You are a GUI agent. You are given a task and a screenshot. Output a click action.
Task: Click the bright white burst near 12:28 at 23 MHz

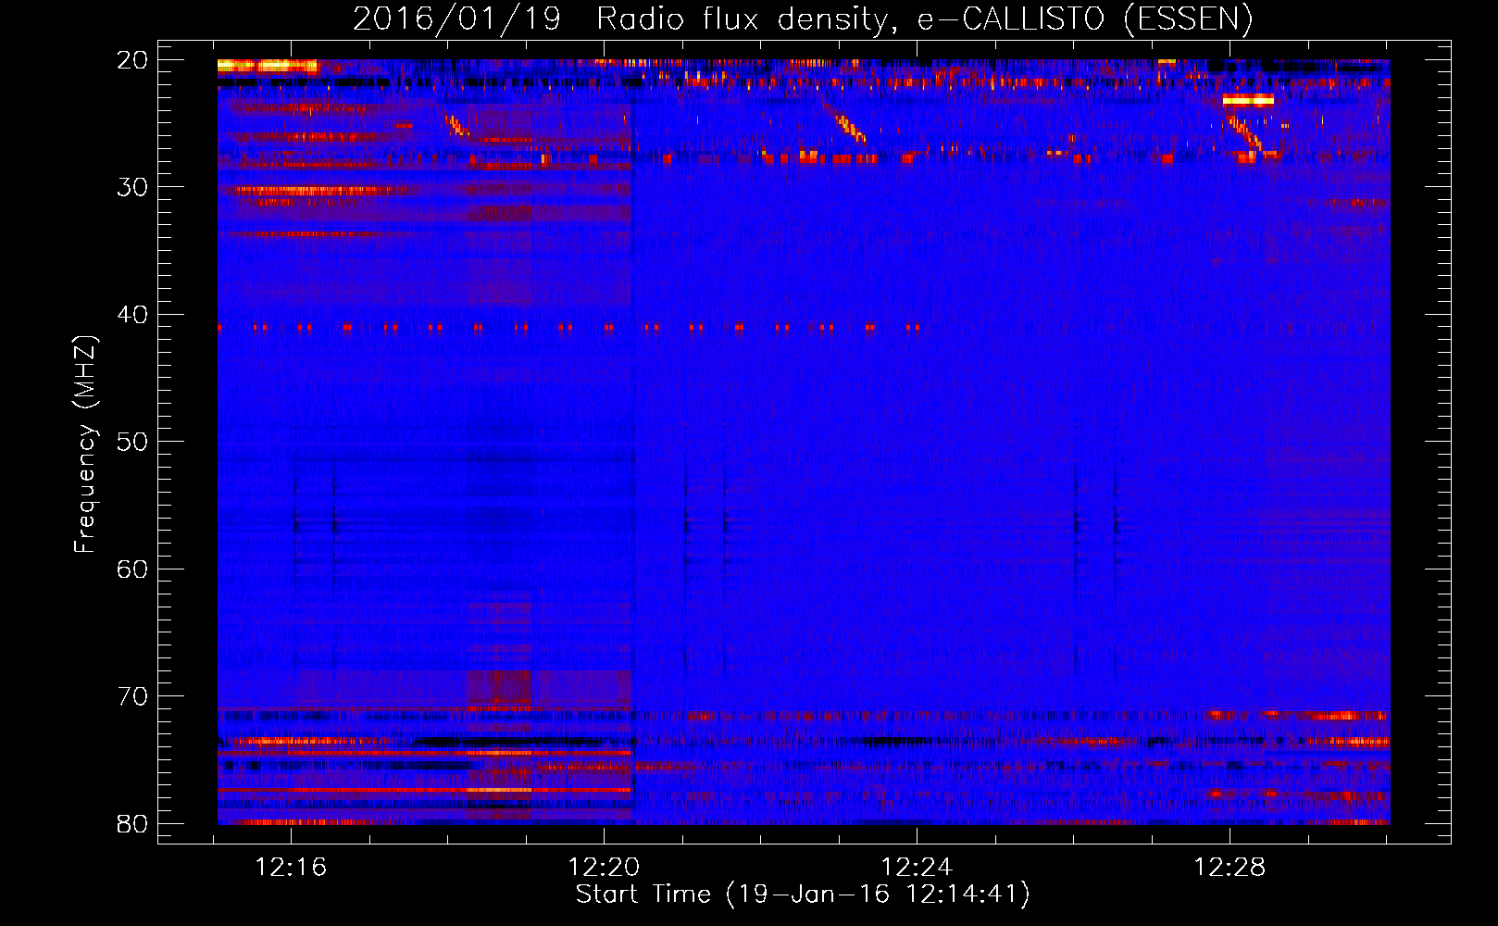click(x=1248, y=100)
